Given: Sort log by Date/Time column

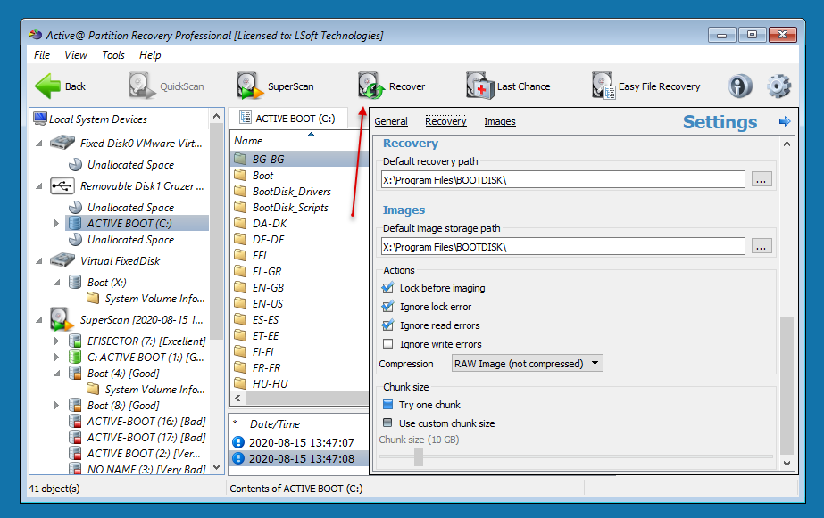Looking at the screenshot, I should (308, 424).
